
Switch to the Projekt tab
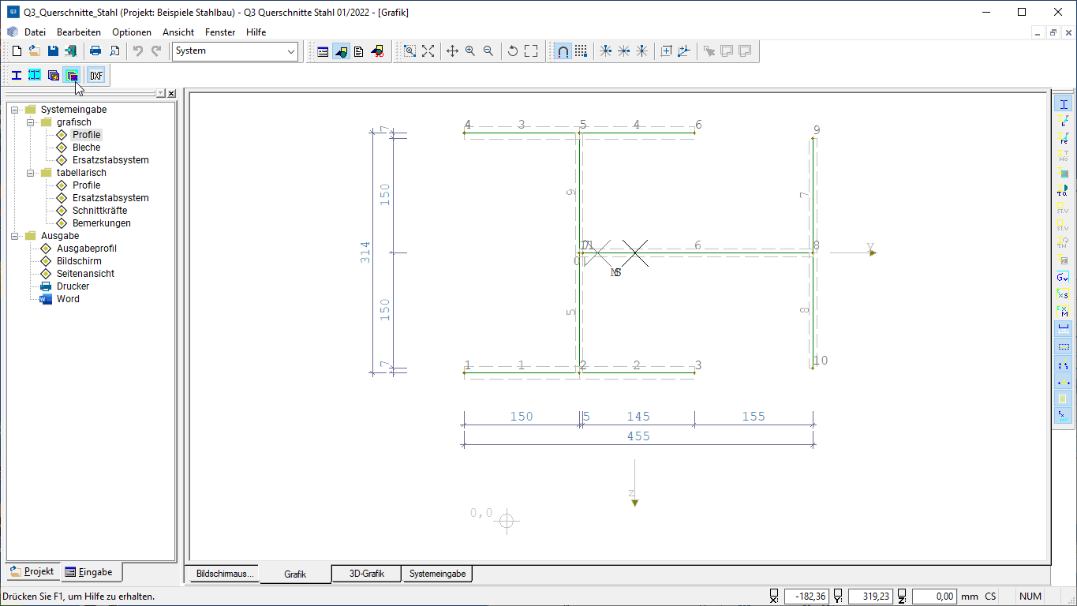point(32,572)
